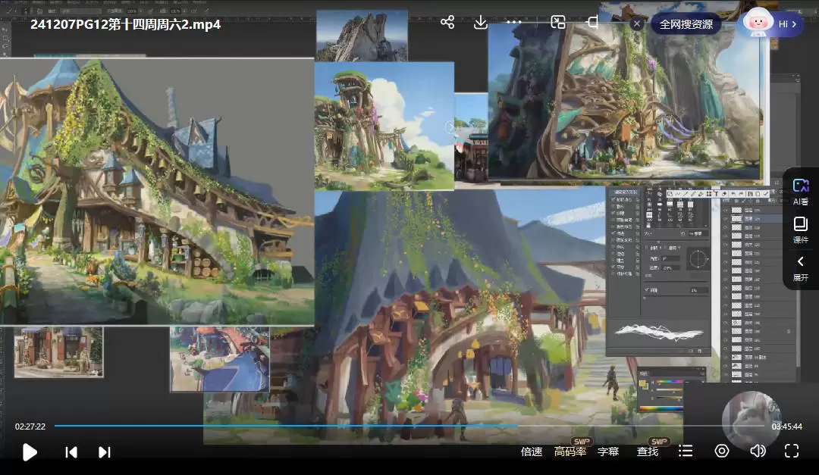The image size is (819, 475).
Task: Open the three-dots more options menu
Action: 514,23
